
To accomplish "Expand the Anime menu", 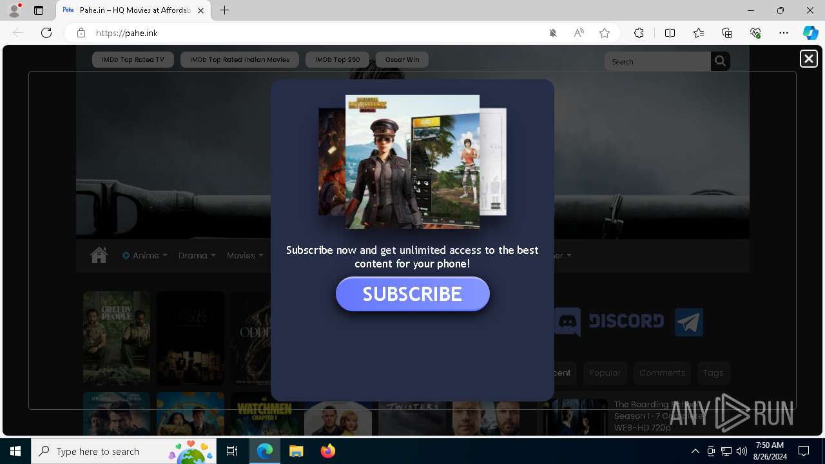I will [145, 255].
